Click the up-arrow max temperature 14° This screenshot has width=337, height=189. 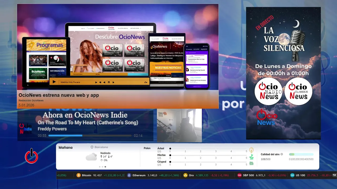coord(103,157)
